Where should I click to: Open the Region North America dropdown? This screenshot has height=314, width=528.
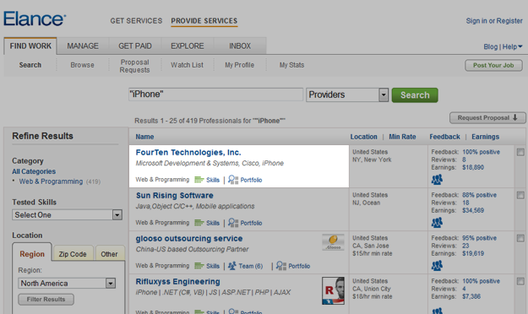point(67,283)
